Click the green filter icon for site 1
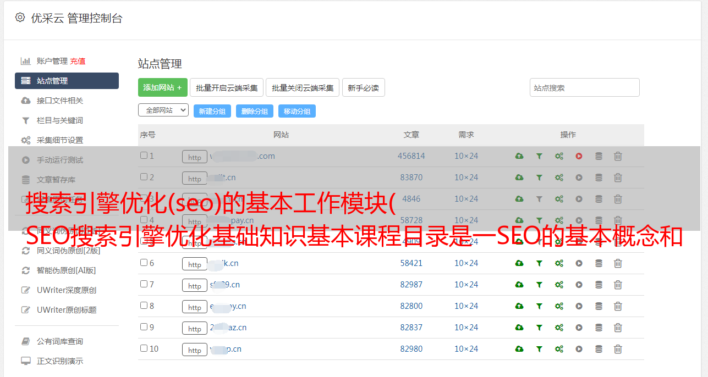Screen dimensions: 708x377 click(x=539, y=156)
